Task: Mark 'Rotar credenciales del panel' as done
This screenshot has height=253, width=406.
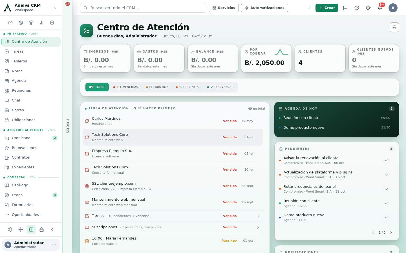Action: (x=387, y=189)
